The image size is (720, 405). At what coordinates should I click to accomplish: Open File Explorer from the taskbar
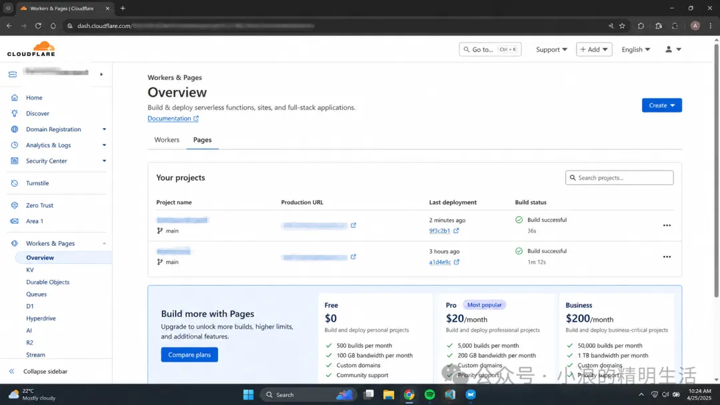[x=389, y=394]
